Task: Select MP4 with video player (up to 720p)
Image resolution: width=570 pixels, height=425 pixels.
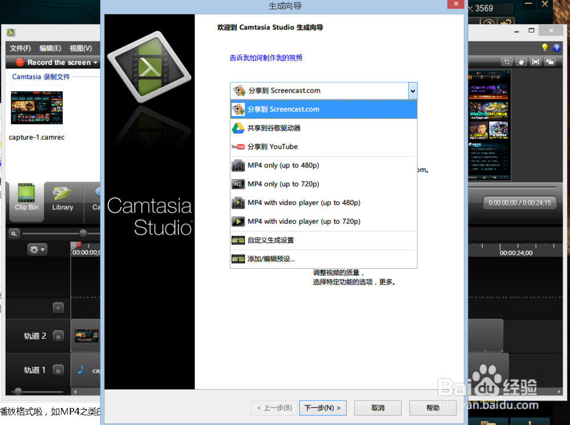Action: (x=324, y=222)
